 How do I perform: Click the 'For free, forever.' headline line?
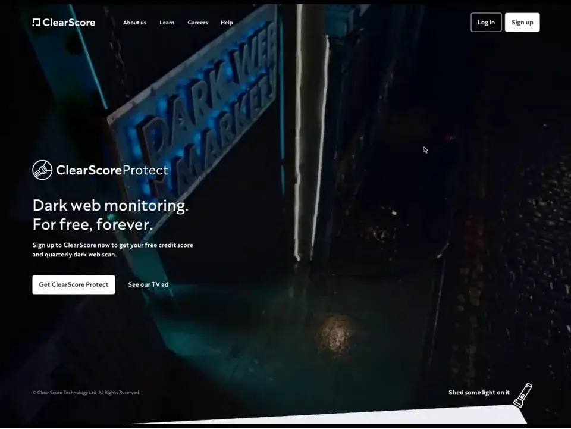click(92, 225)
